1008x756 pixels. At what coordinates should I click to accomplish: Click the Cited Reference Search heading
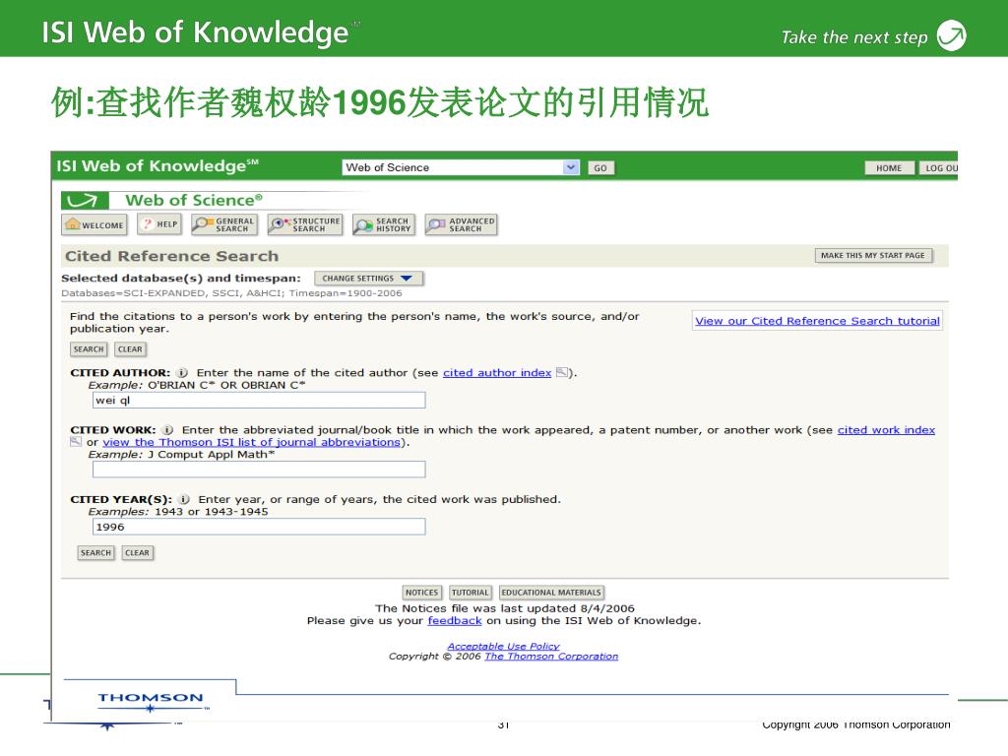click(171, 256)
